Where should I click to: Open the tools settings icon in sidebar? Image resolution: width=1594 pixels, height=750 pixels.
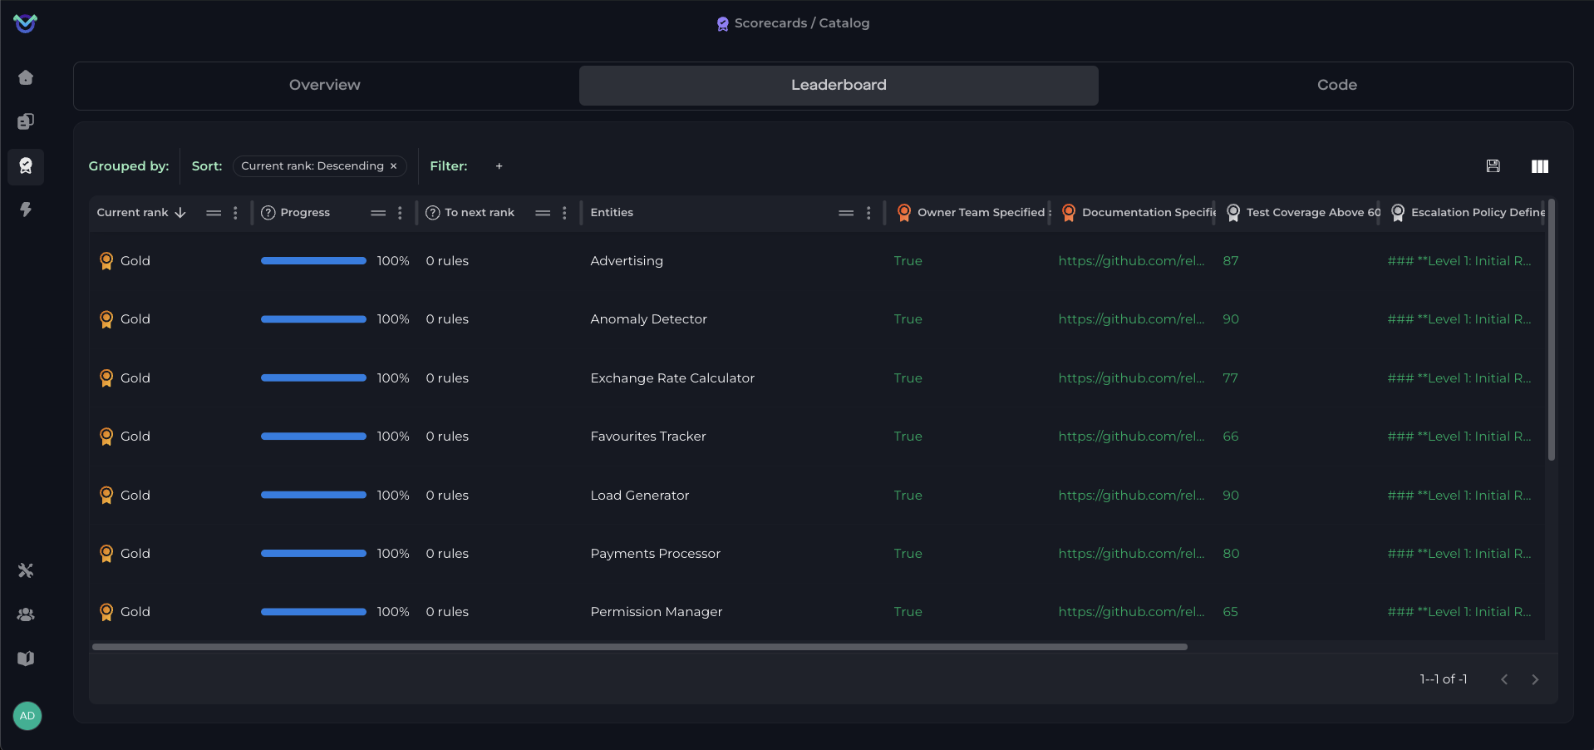point(26,570)
